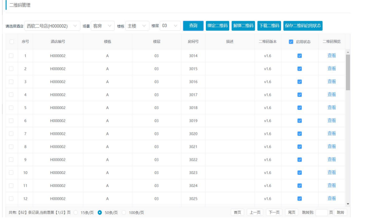Click the table scrollbar up arrow
The width and height of the screenshot is (366, 221).
coord(348,52)
